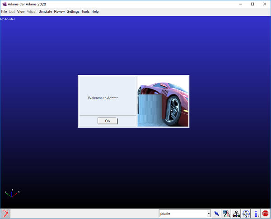Click the compass view orientation icon
271x219 pixels.
246,214
